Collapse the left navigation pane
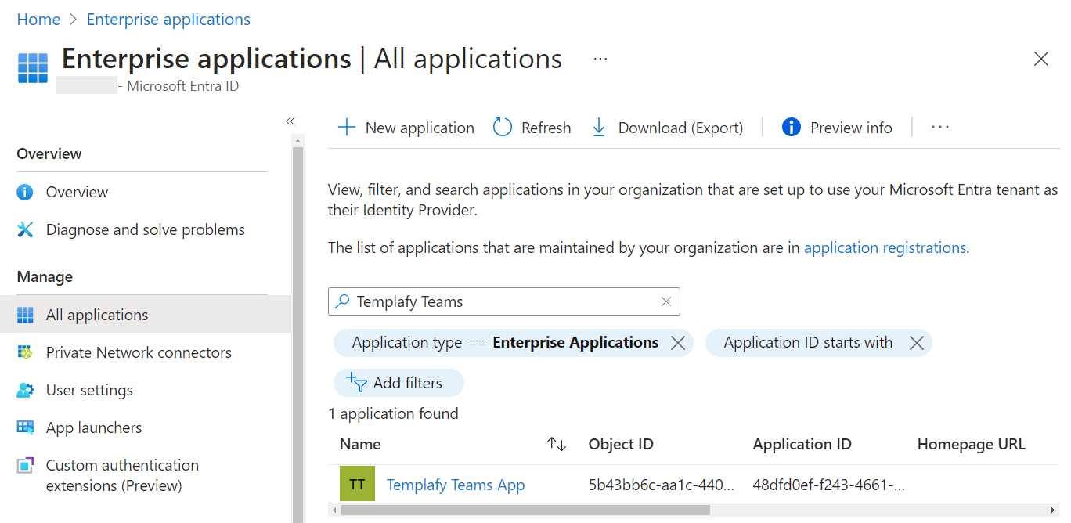 pyautogui.click(x=290, y=121)
